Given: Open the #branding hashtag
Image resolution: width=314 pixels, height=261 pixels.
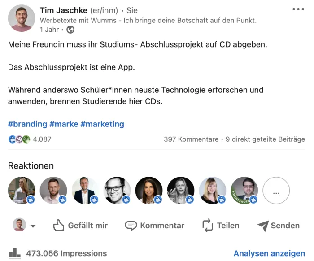Looking at the screenshot, I should click(x=27, y=124).
